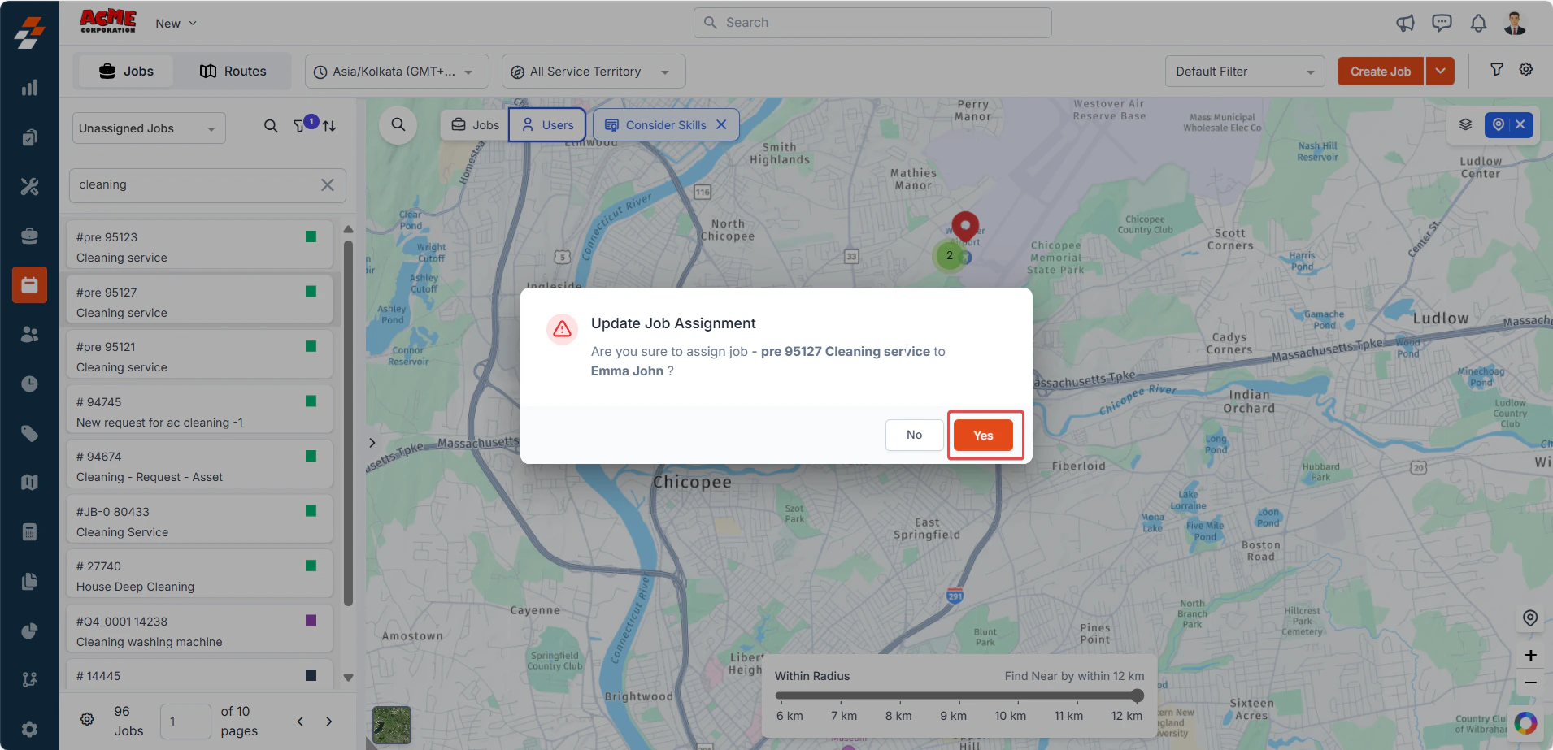Open the chat messages icon

click(1442, 23)
